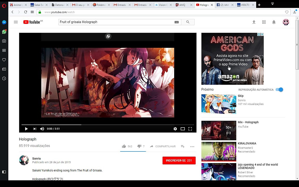This screenshot has width=299, height=187.
Task: Open history clock in sidebar
Action: pyautogui.click(x=4, y=78)
